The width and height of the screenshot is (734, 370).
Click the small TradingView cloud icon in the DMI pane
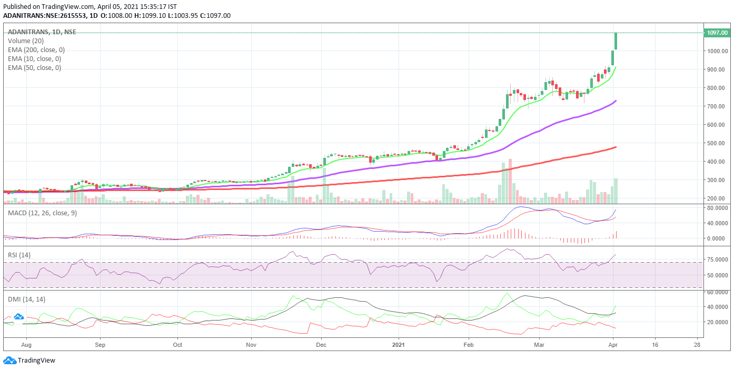(x=19, y=316)
